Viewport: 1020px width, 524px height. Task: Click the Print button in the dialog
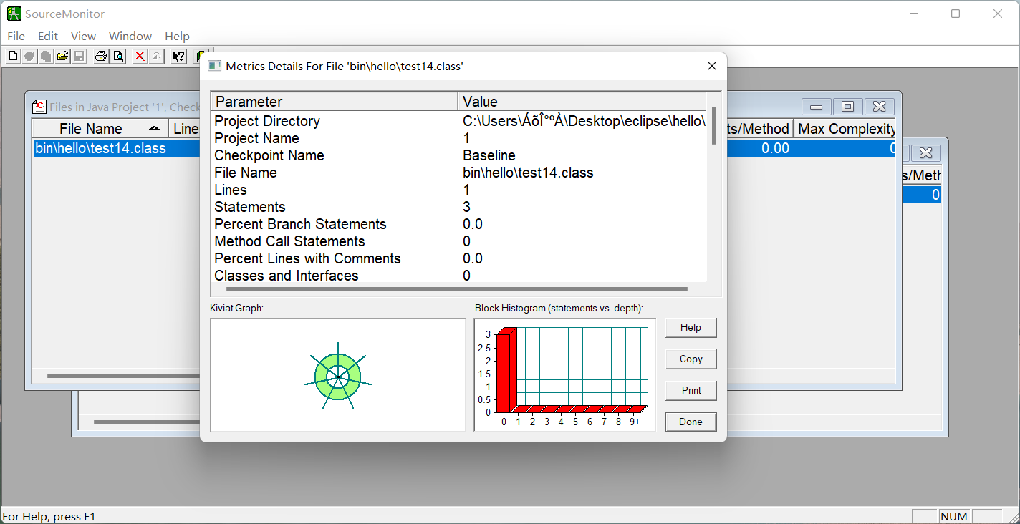click(691, 390)
